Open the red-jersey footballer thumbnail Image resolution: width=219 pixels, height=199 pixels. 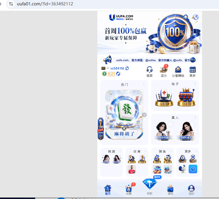132,169
